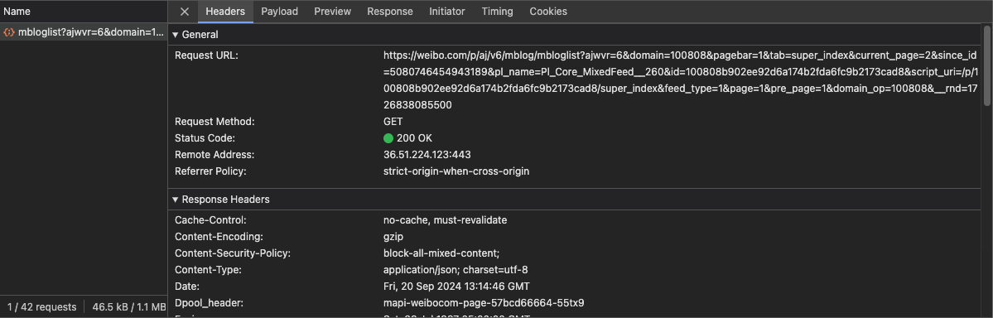
Task: Select the mbloglist request JSON icon
Action: pos(9,32)
